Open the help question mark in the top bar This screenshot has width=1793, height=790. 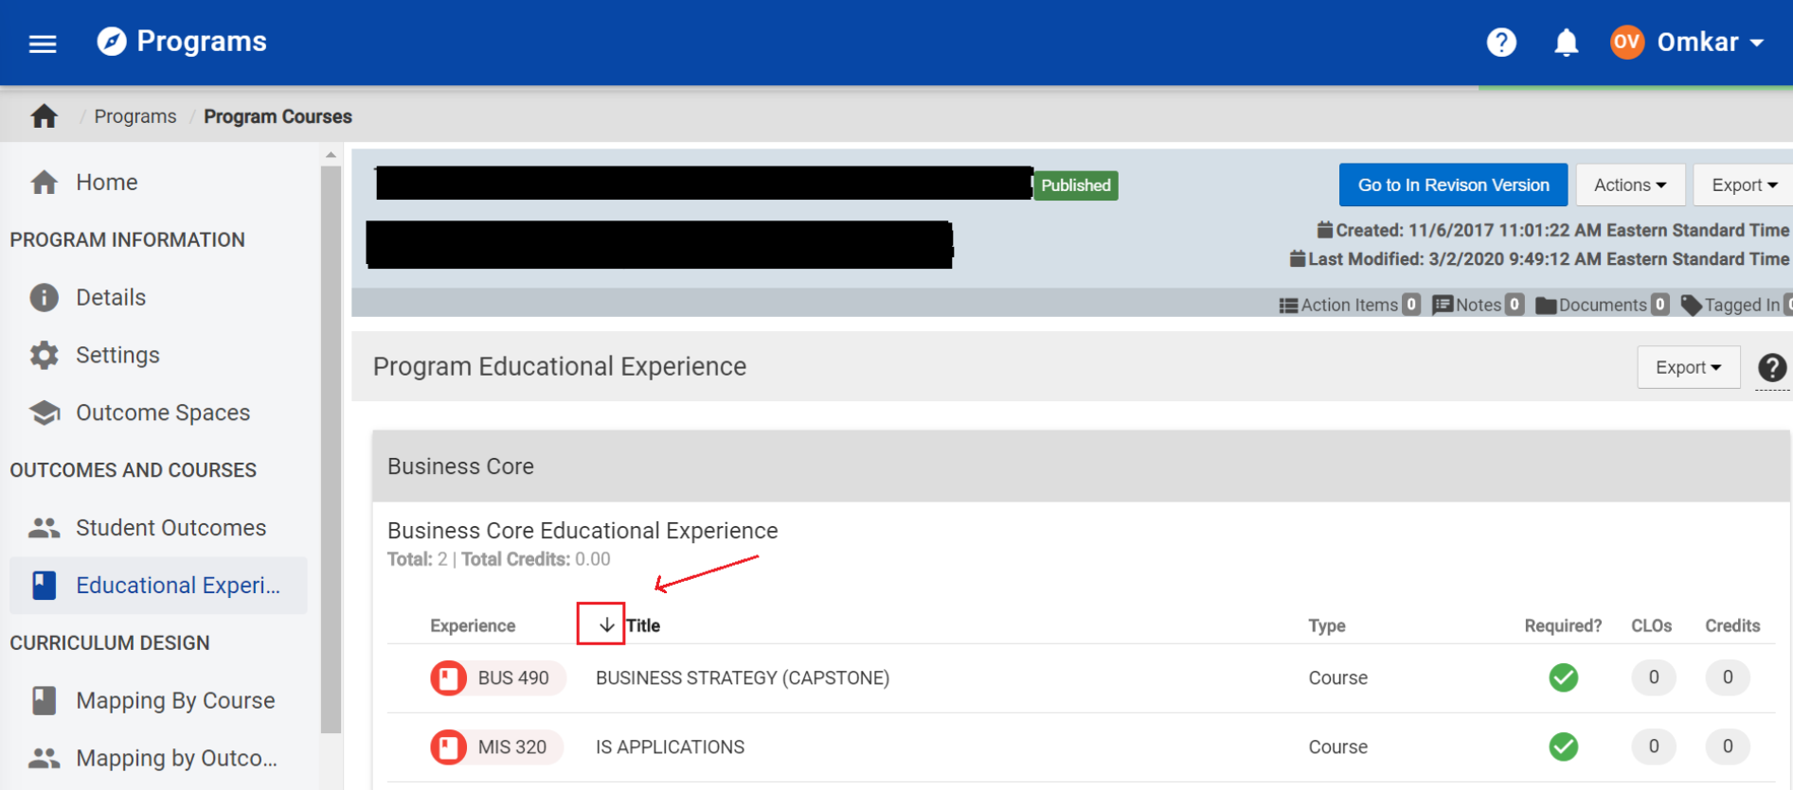tap(1501, 43)
